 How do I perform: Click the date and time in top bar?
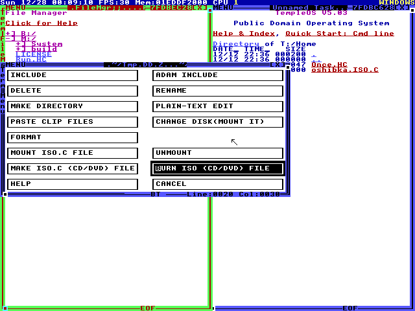click(47, 3)
